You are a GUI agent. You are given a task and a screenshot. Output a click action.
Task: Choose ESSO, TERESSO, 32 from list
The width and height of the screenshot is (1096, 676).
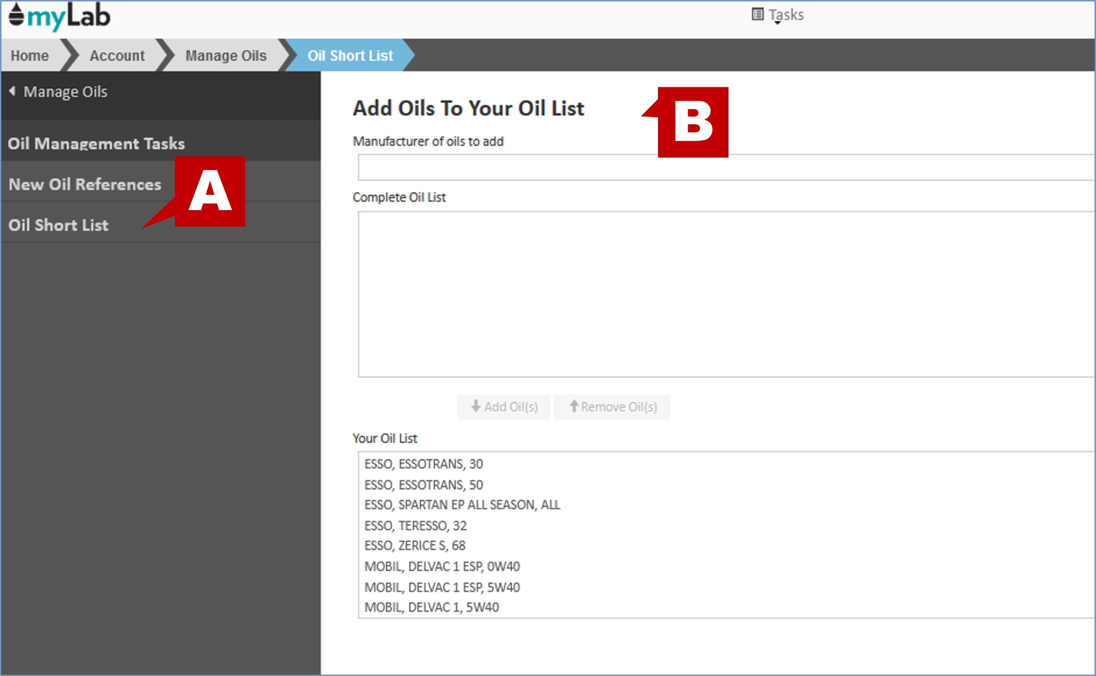(415, 525)
